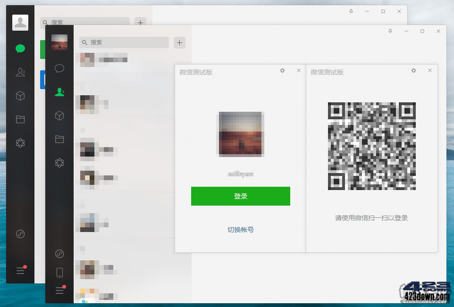Open Chats bubble icon in front window

coord(59,68)
